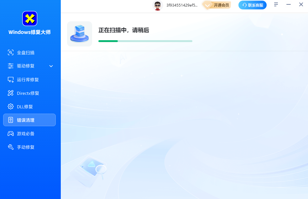The image size is (308, 199).
Task: Click the green scan progress bar
Action: point(145,41)
